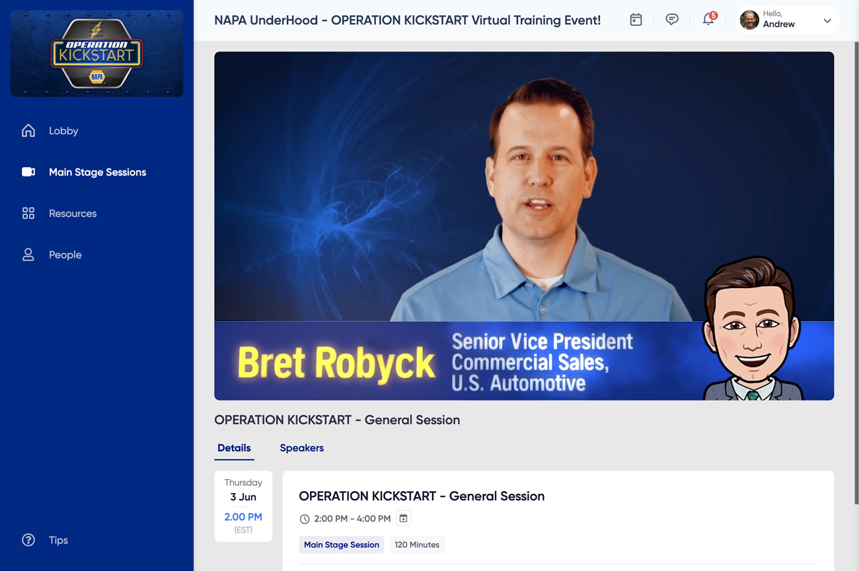
Task: Click the Lobby home icon
Action: pos(28,131)
